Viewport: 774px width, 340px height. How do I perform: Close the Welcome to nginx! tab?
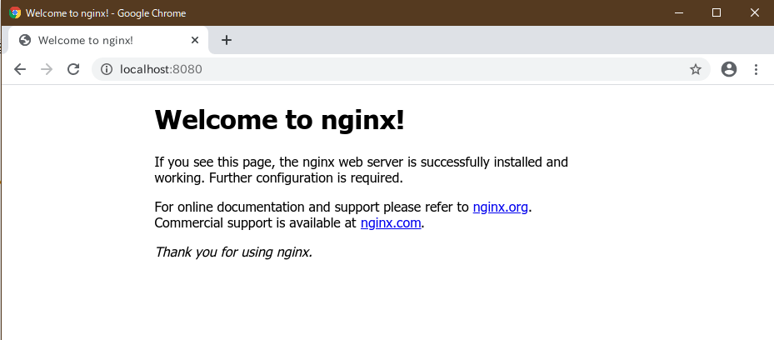coord(195,40)
